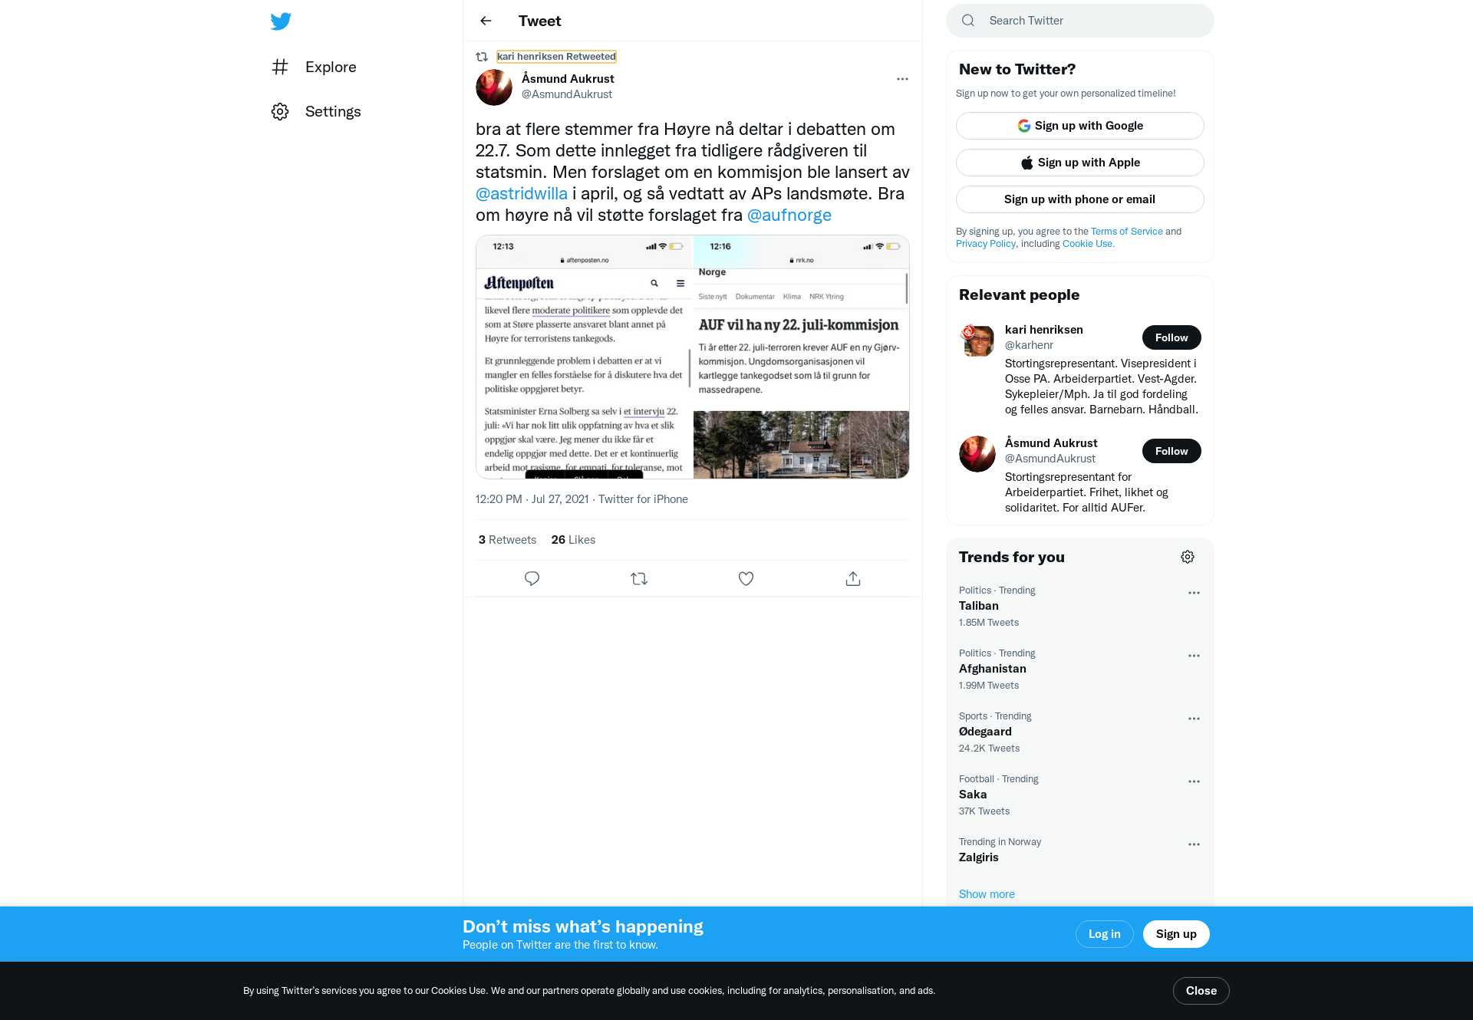Viewport: 1473px width, 1020px height.
Task: Click the Search Twitter field
Action: 1080,21
